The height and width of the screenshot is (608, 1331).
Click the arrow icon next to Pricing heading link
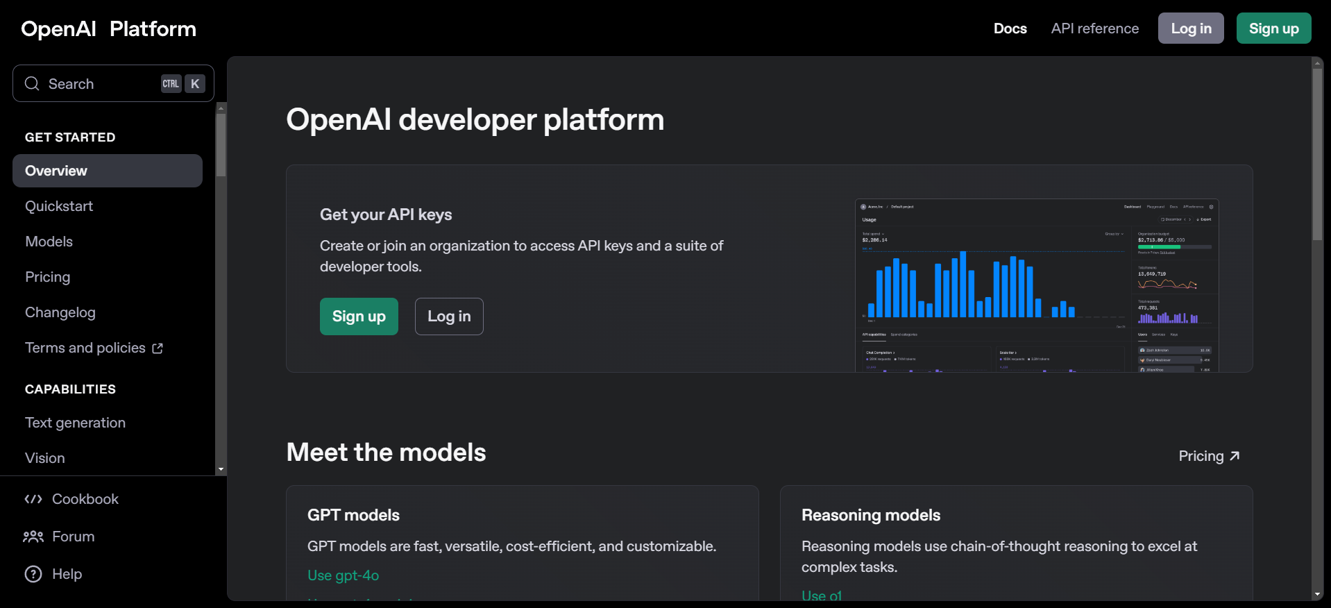[x=1235, y=456]
